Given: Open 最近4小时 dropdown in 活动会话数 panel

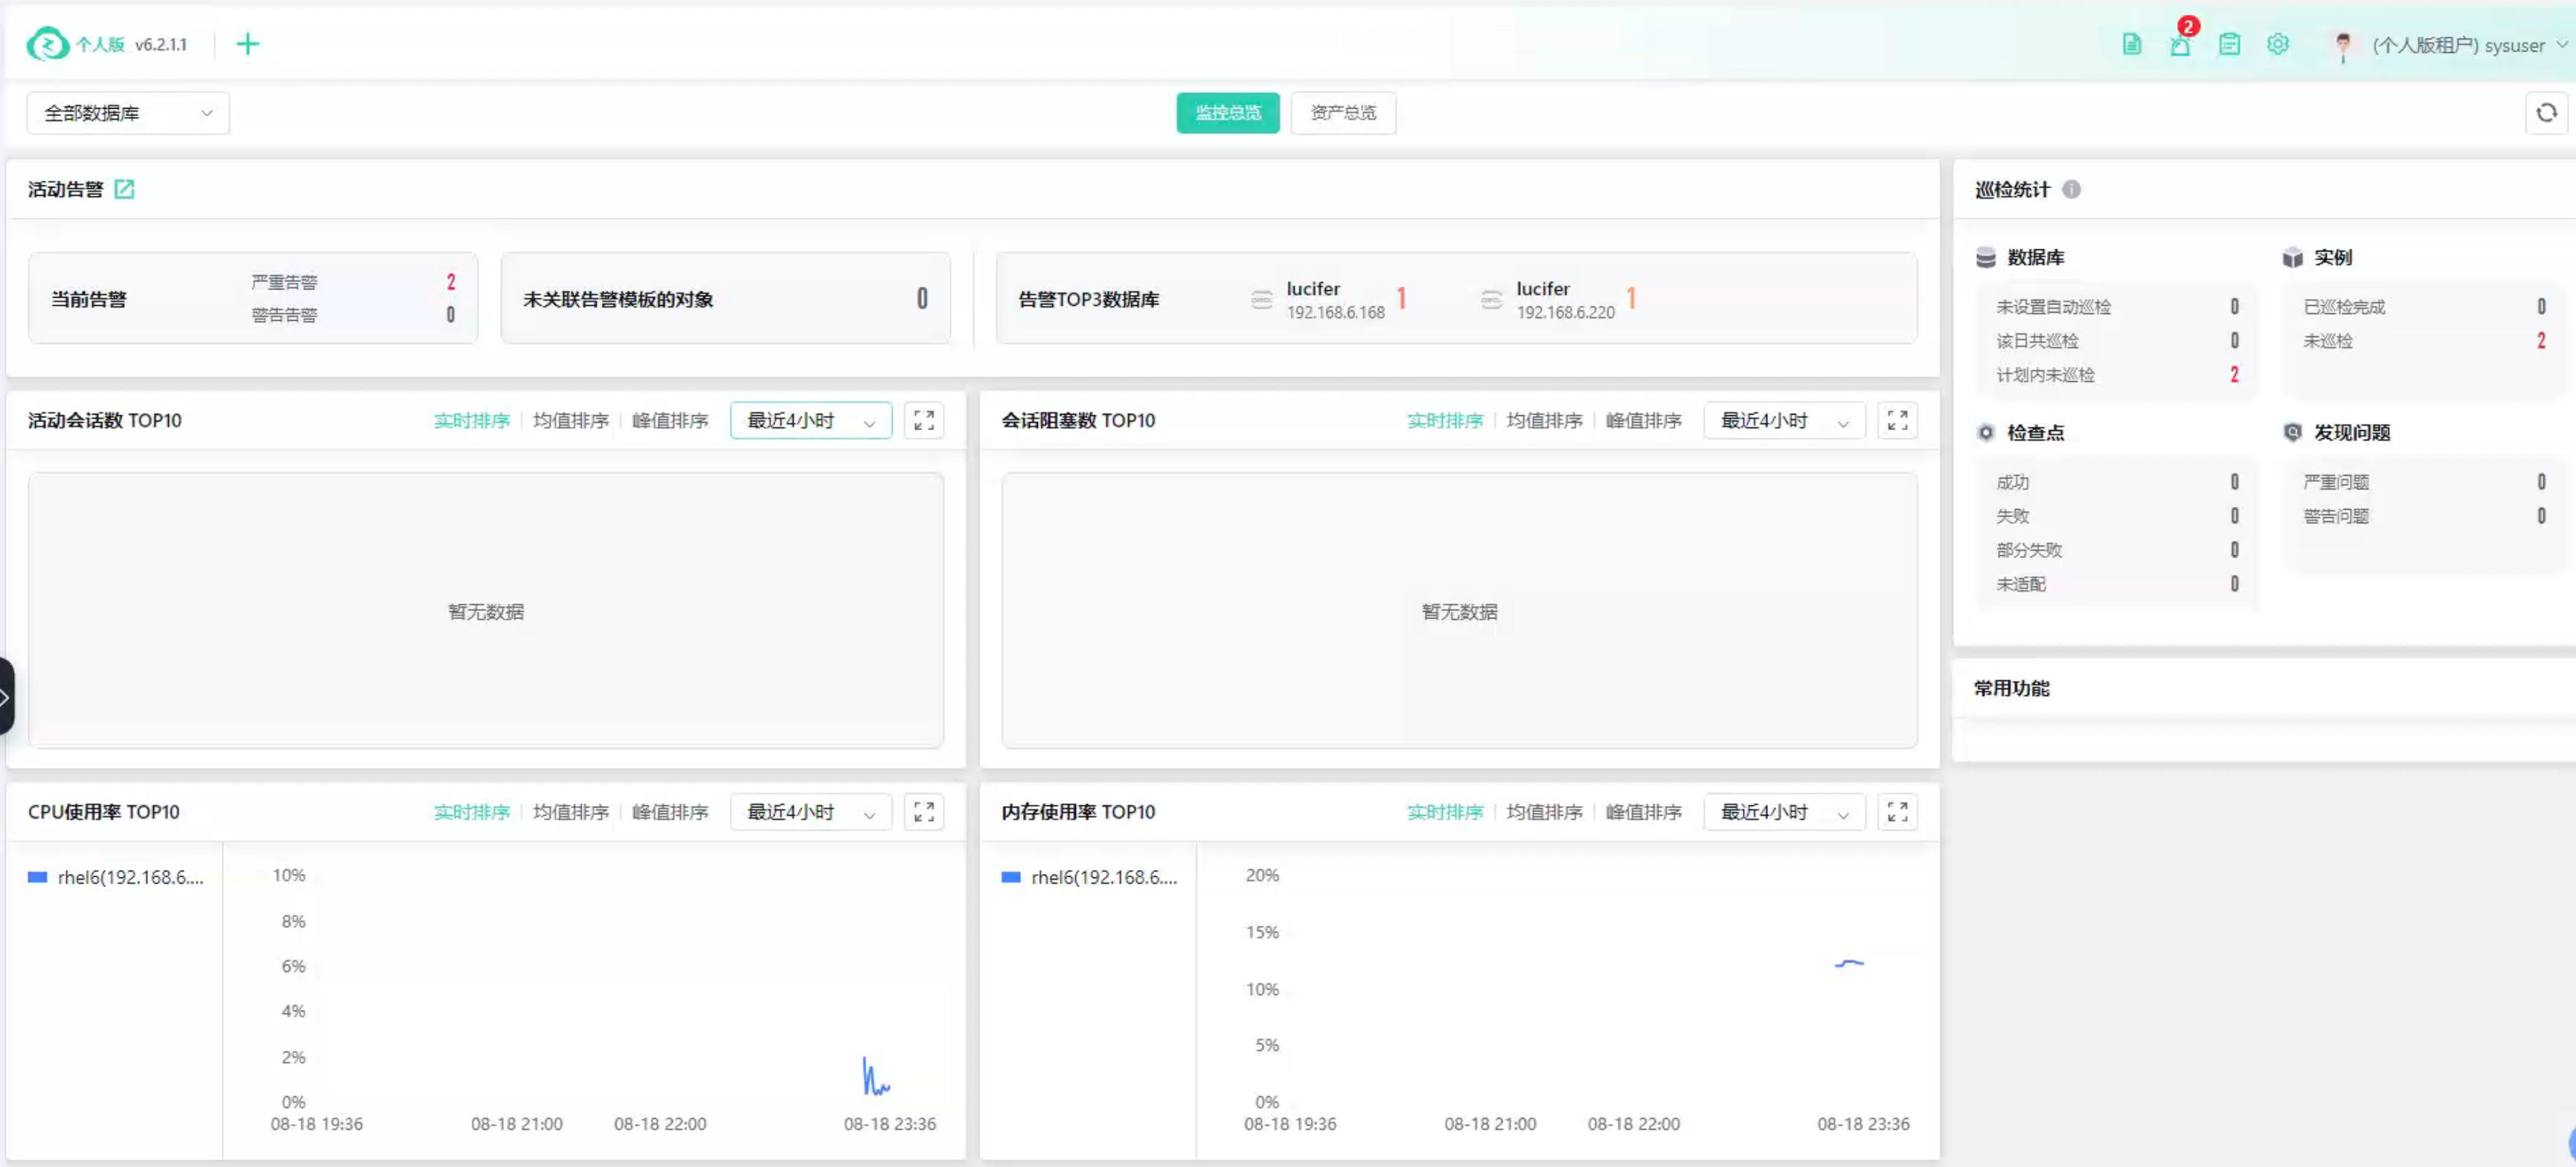Looking at the screenshot, I should pyautogui.click(x=810, y=421).
